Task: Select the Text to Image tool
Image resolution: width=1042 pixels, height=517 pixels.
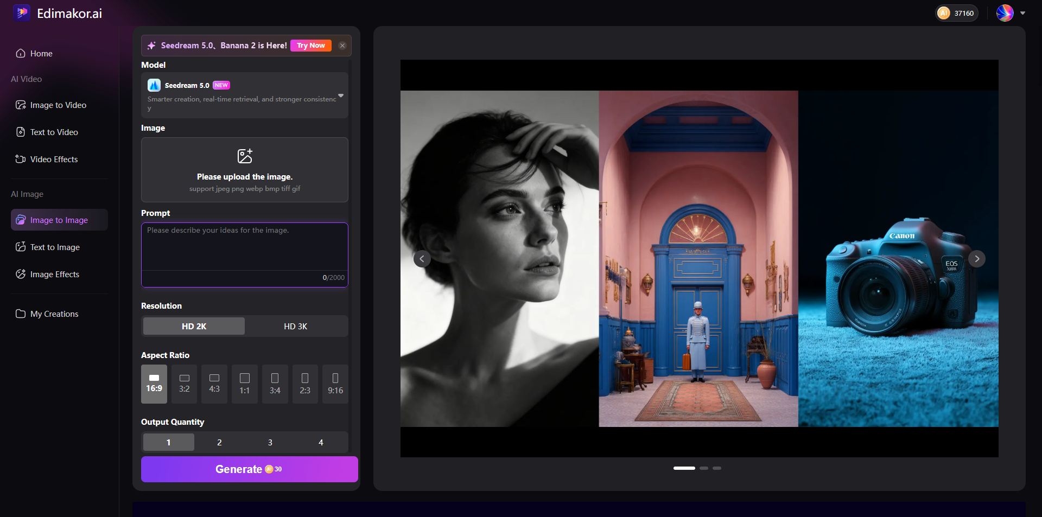Action: (54, 247)
